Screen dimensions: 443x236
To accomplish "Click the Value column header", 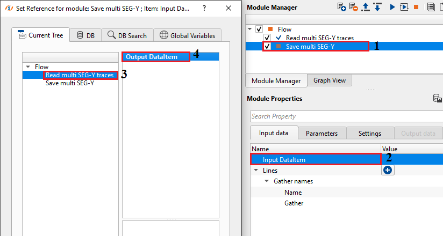I will tap(412, 149).
